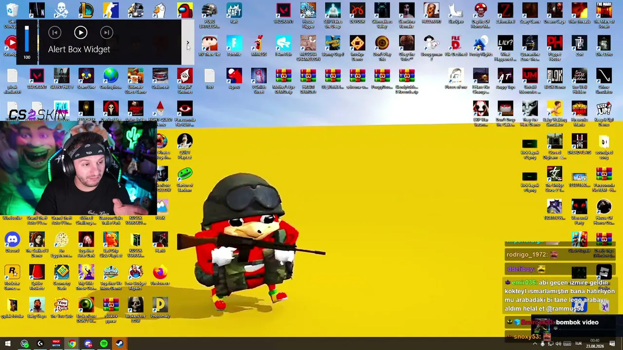Open the Discord desktop shortcut
The height and width of the screenshot is (350, 623).
coord(12,242)
